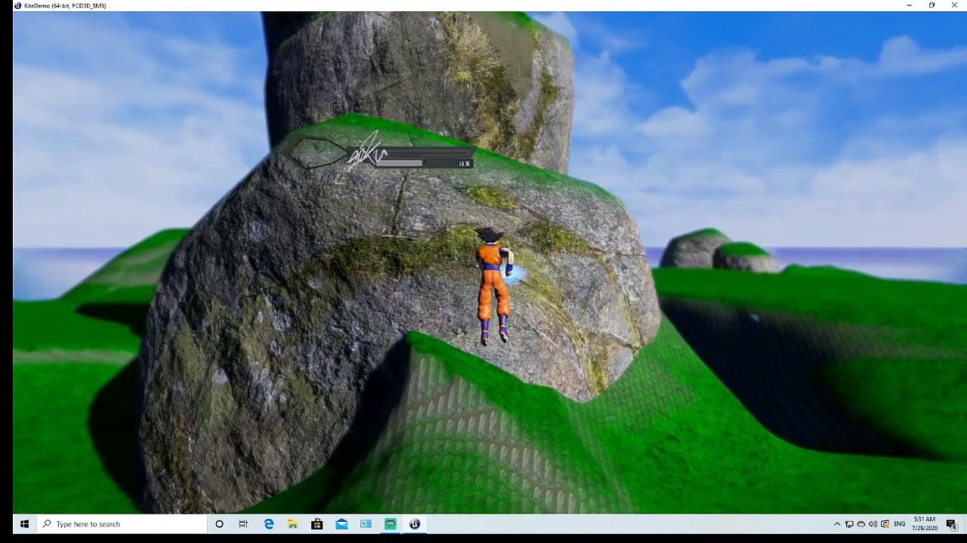Click the orange-suited character in the game
Screen dimensions: 967x543
[494, 287]
